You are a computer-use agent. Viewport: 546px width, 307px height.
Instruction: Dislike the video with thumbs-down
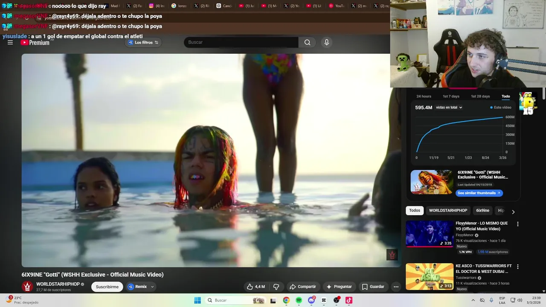pos(276,287)
